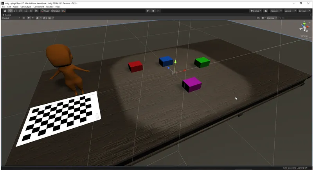Select the red cube in scene

(x=135, y=66)
